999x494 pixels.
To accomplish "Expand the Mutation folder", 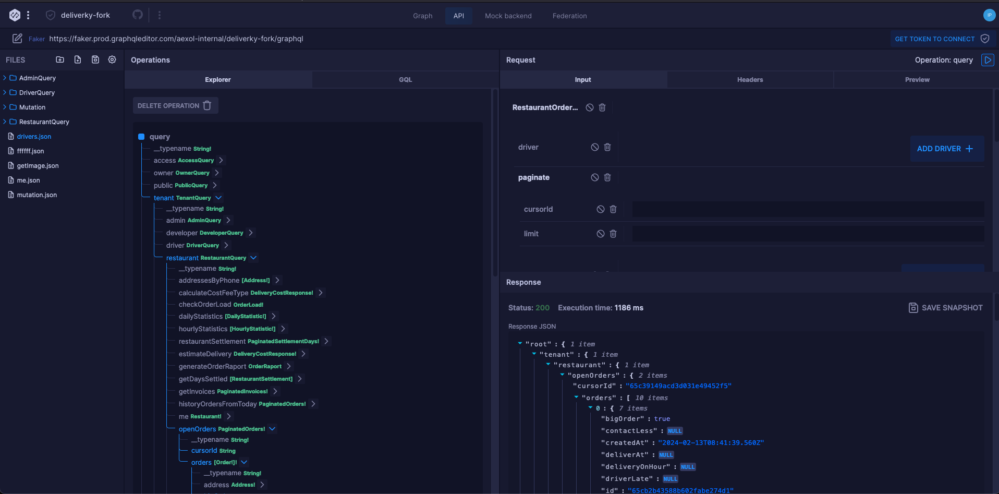I will [5, 107].
